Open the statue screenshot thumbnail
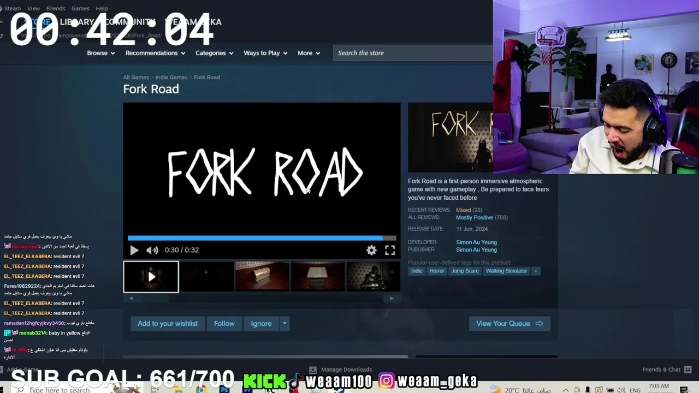The width and height of the screenshot is (699, 393). click(374, 277)
